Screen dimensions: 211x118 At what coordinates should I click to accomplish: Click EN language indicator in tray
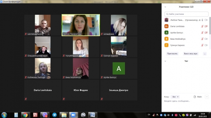[x=149, y=115]
